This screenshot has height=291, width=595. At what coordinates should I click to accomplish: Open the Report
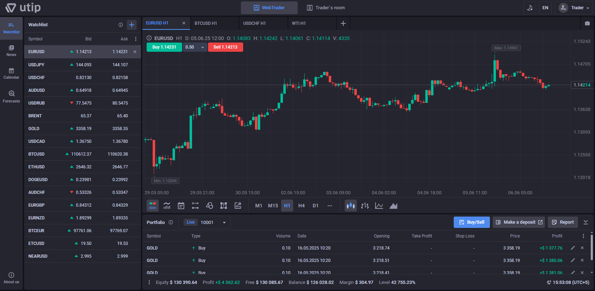(563, 222)
